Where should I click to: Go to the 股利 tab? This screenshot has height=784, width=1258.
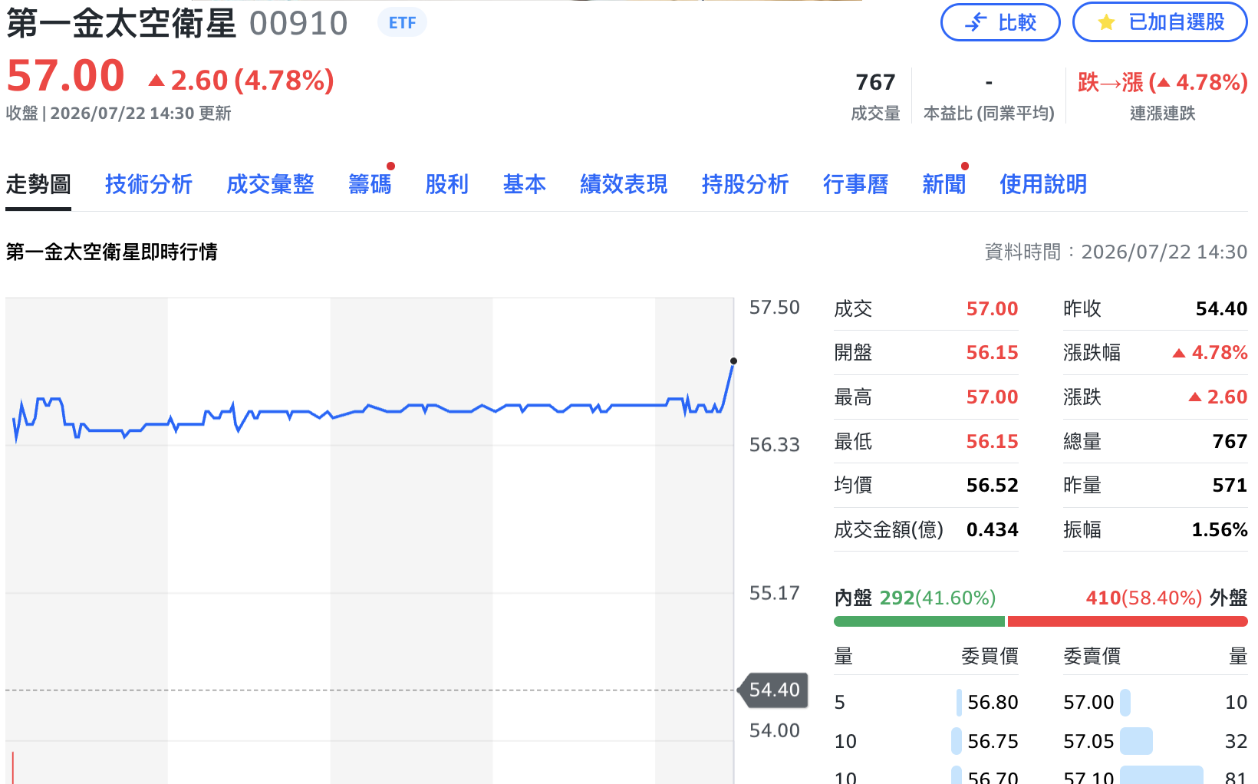pos(447,184)
